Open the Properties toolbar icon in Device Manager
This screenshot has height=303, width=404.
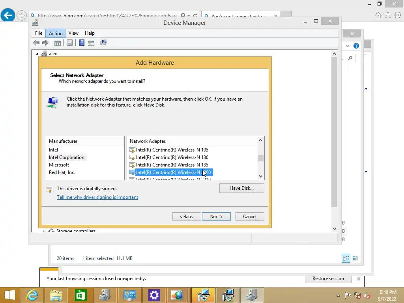(x=69, y=43)
